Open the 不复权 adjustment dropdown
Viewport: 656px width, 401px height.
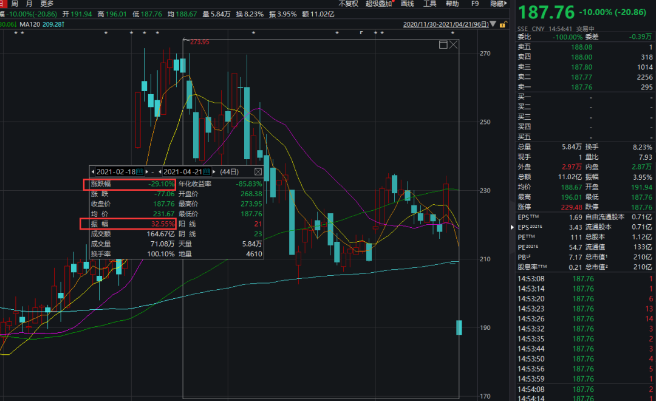pos(348,4)
